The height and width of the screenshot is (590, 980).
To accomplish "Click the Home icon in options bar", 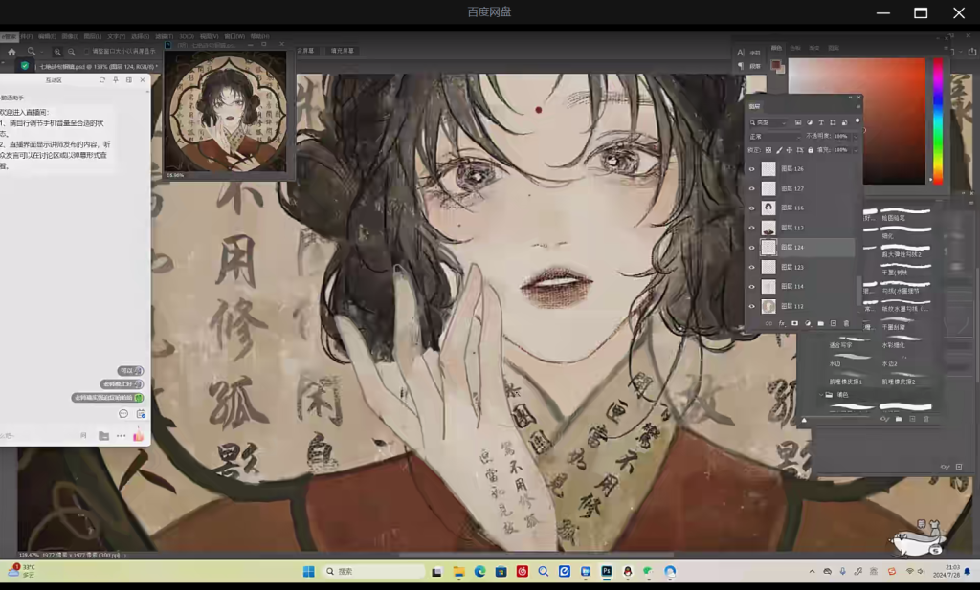I will coord(11,52).
